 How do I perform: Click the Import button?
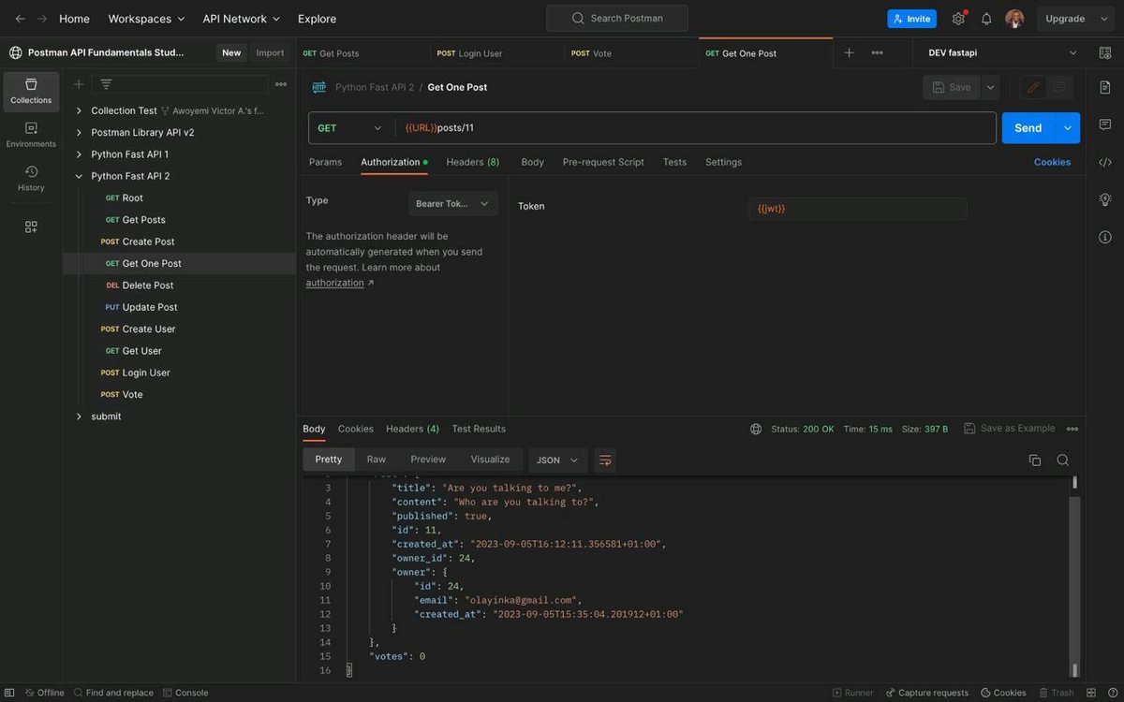pyautogui.click(x=271, y=53)
